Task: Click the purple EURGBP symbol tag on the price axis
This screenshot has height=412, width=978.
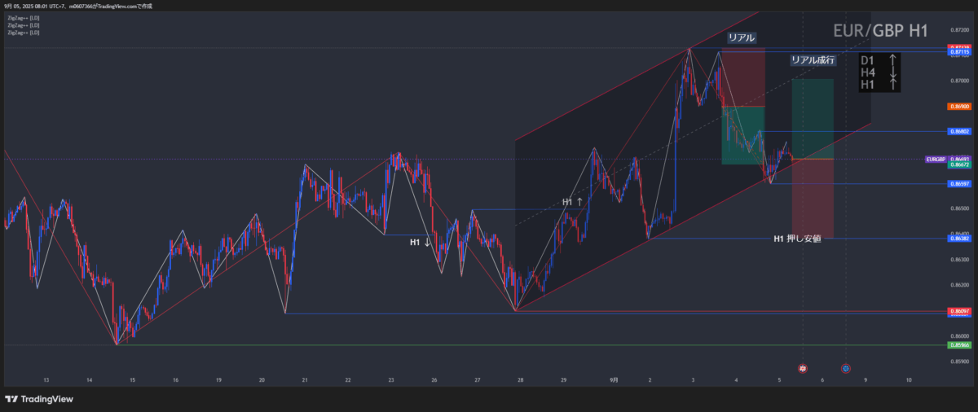Action: pyautogui.click(x=935, y=159)
